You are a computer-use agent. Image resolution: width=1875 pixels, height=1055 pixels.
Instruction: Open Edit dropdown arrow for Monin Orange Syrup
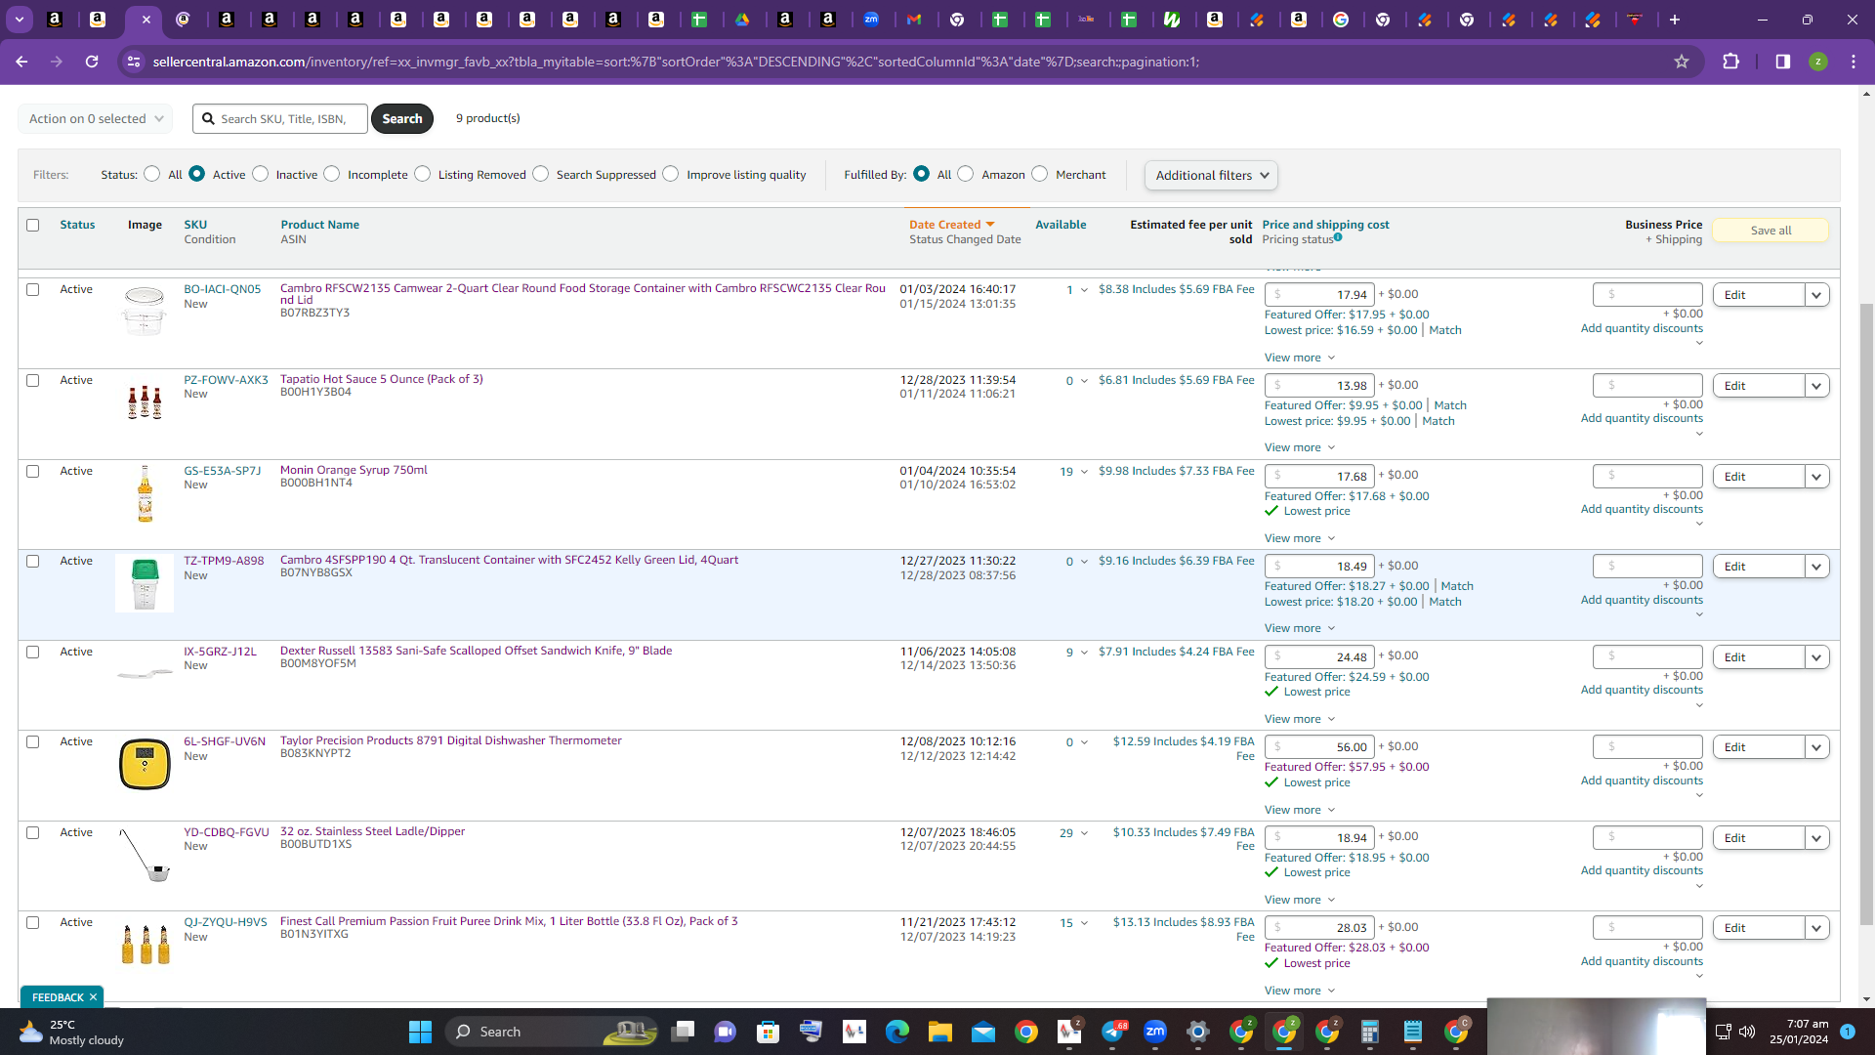click(x=1816, y=477)
